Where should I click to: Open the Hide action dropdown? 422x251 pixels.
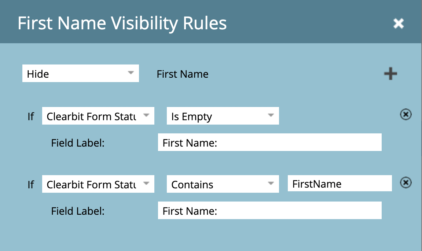pyautogui.click(x=80, y=74)
